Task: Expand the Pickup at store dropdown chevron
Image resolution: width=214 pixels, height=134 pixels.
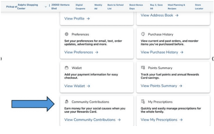Action: coord(46,7)
